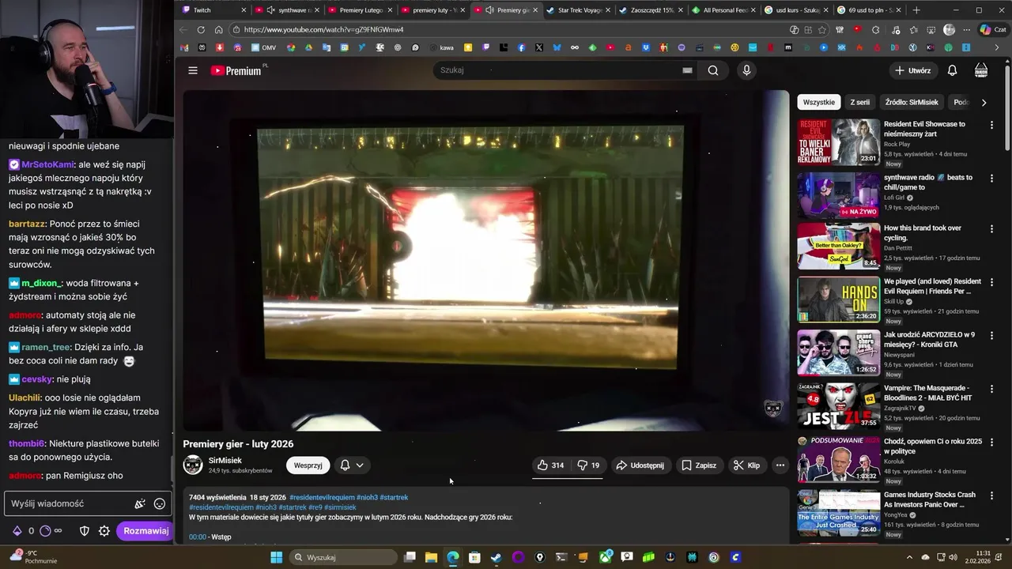
Task: Open the emoji picker in Twitch chat
Action: (x=160, y=503)
